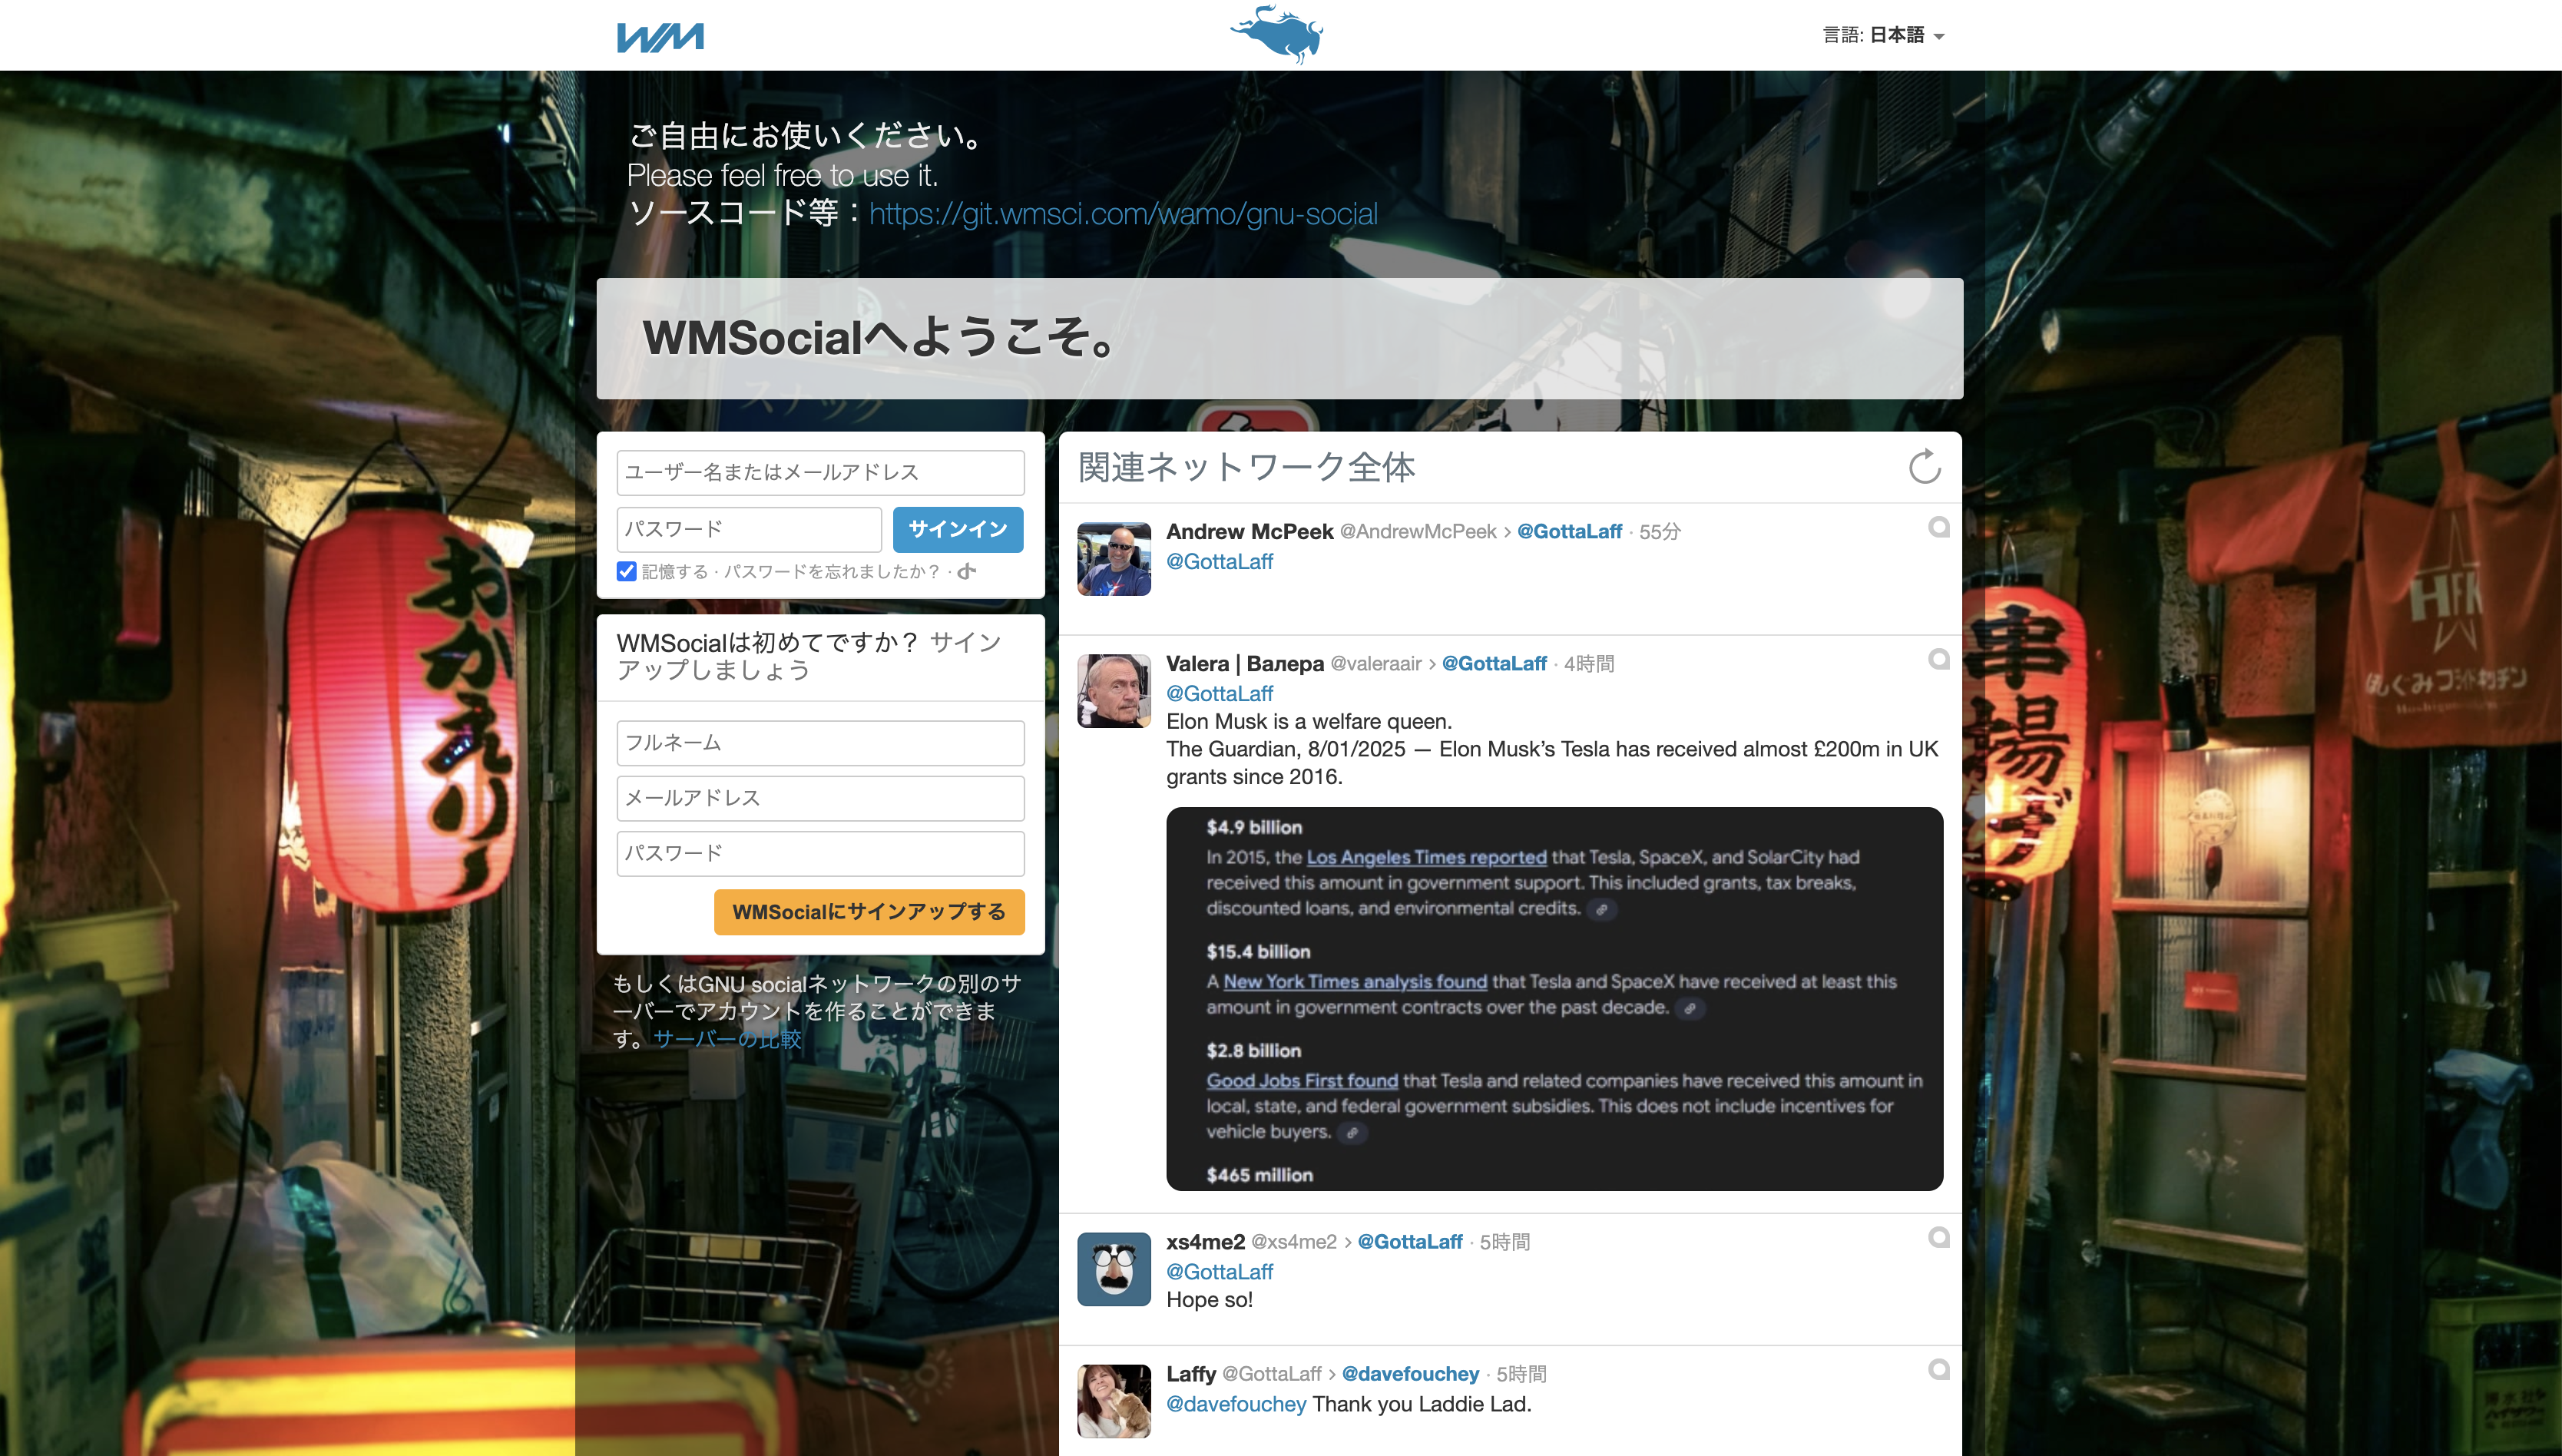The height and width of the screenshot is (1456, 2562).
Task: Open conversation icon on Laffy post
Action: (x=1938, y=1370)
